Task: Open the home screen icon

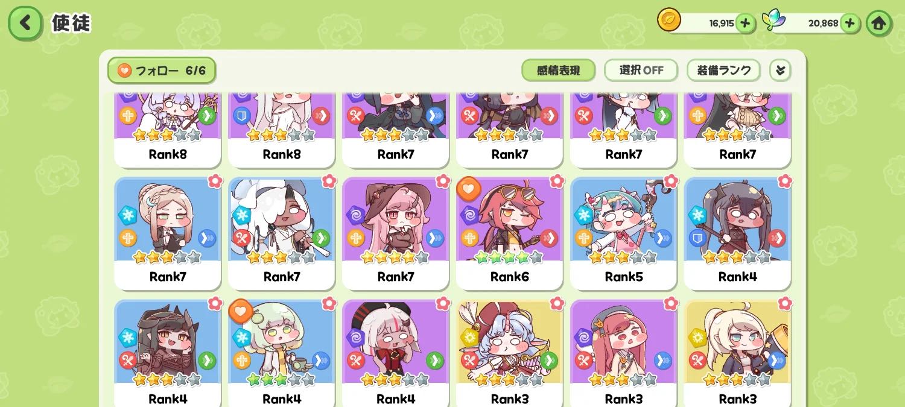Action: pyautogui.click(x=878, y=24)
